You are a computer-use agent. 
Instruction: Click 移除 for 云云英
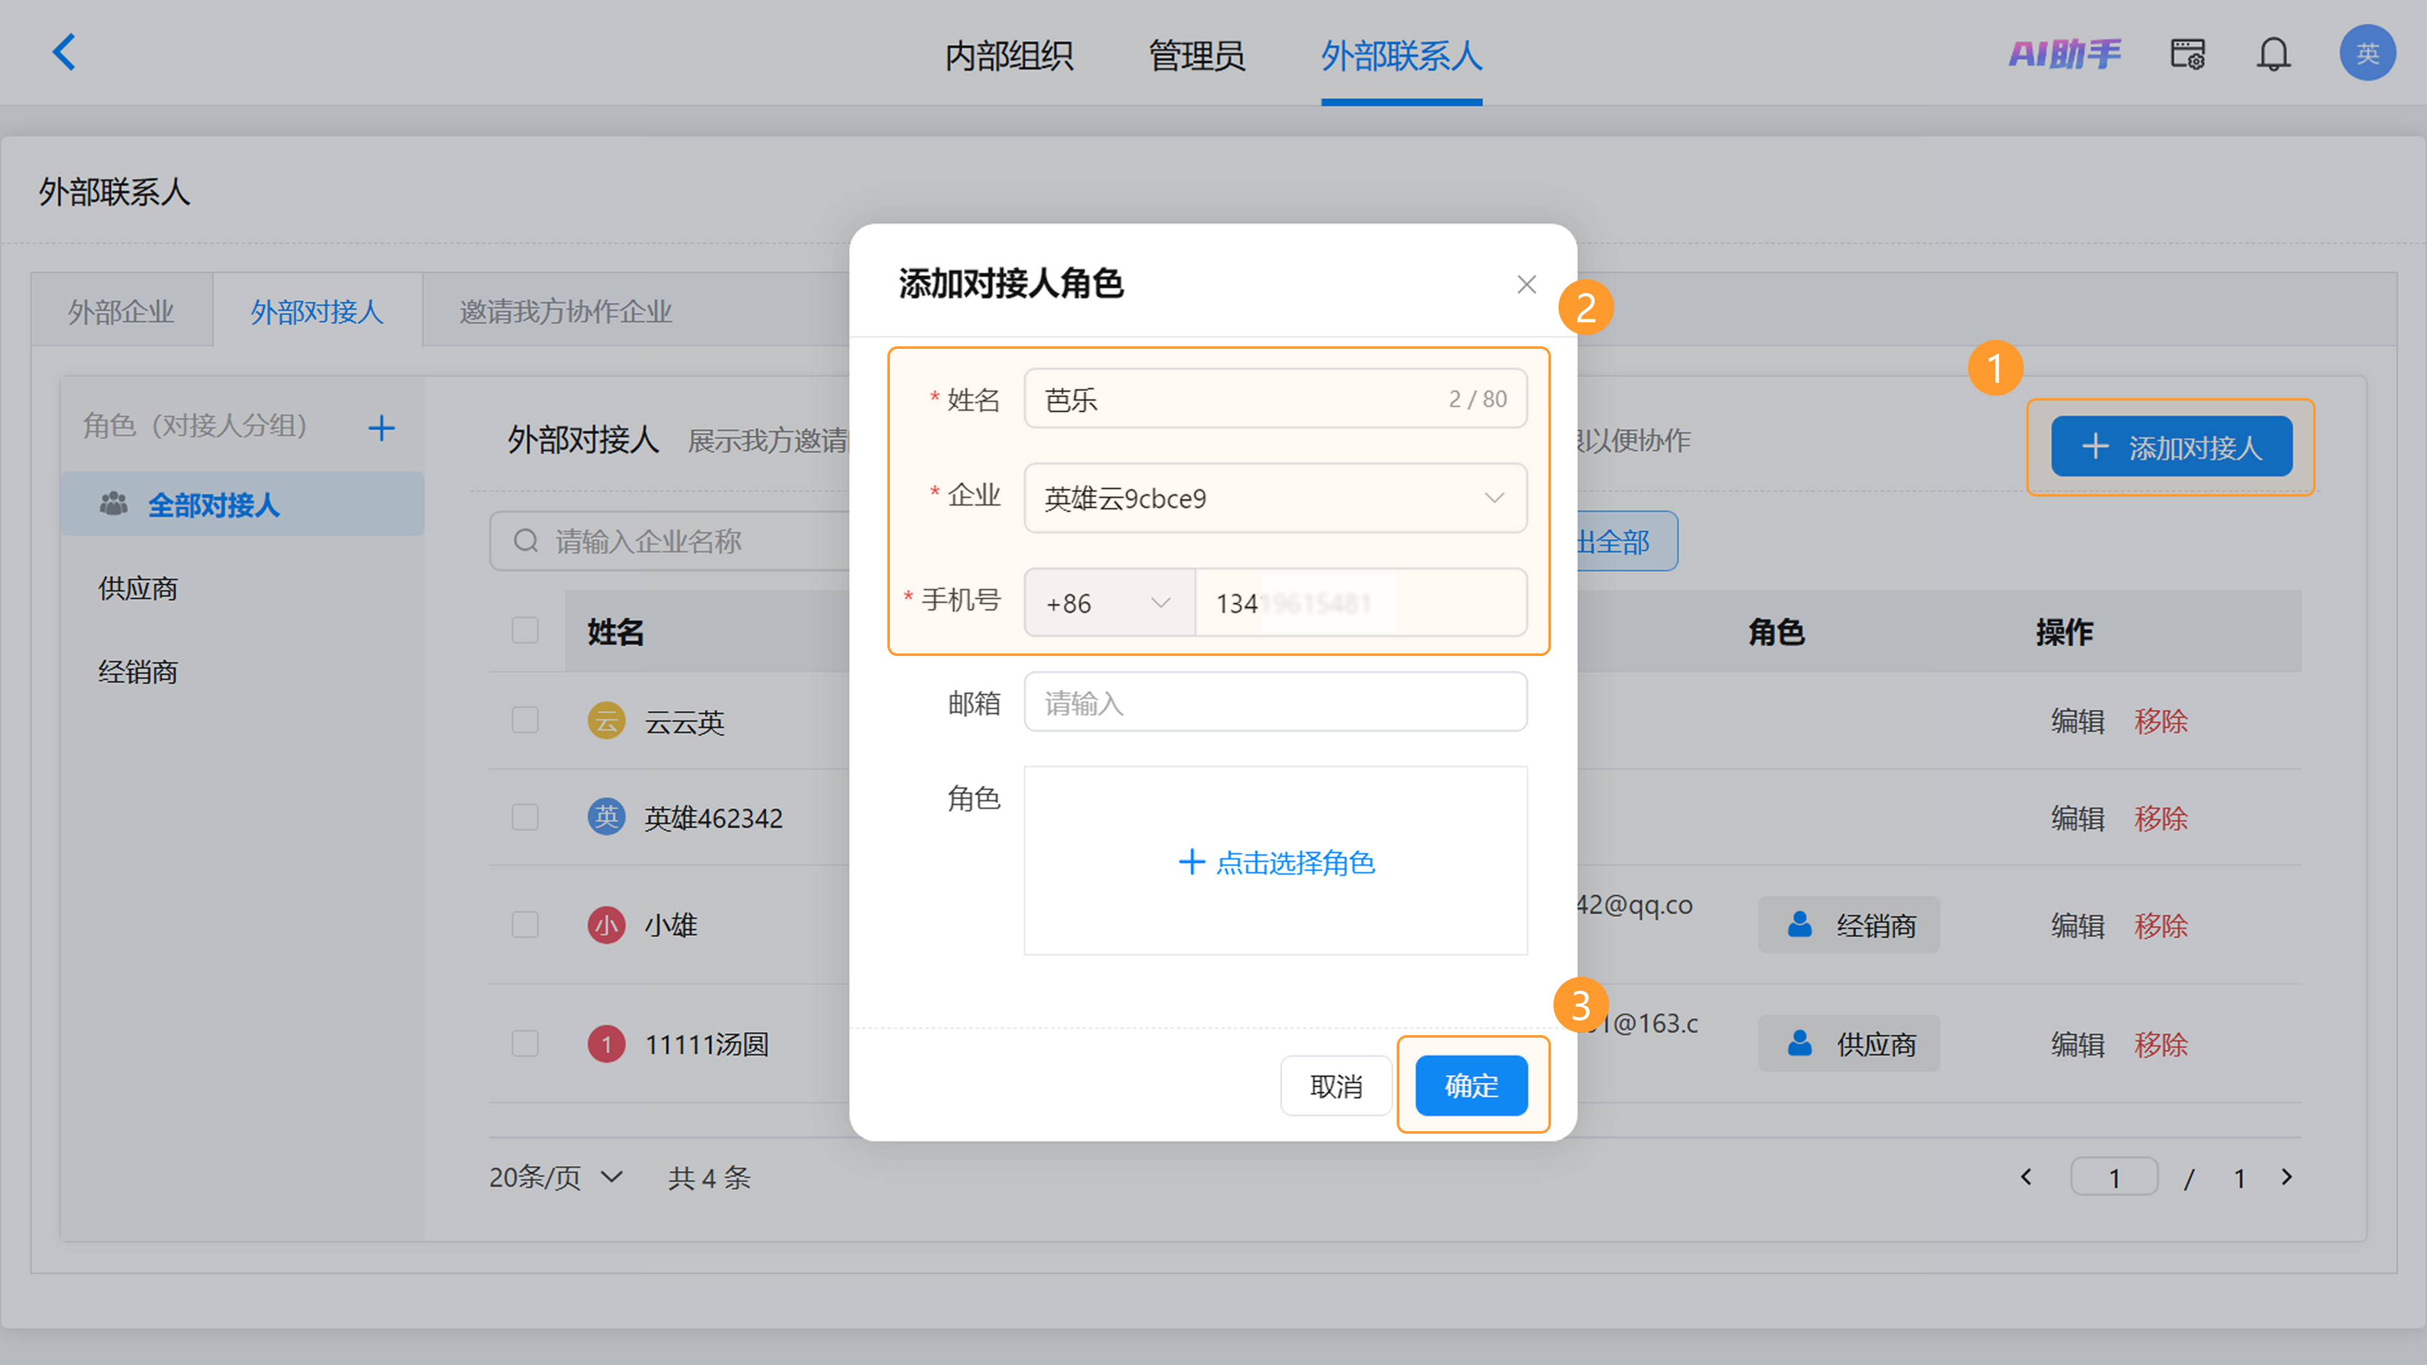[2162, 720]
